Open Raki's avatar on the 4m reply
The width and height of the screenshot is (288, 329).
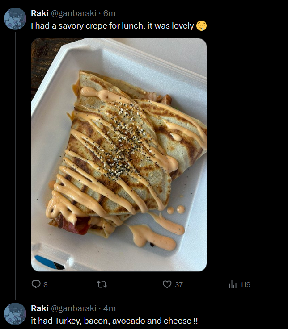point(15,314)
